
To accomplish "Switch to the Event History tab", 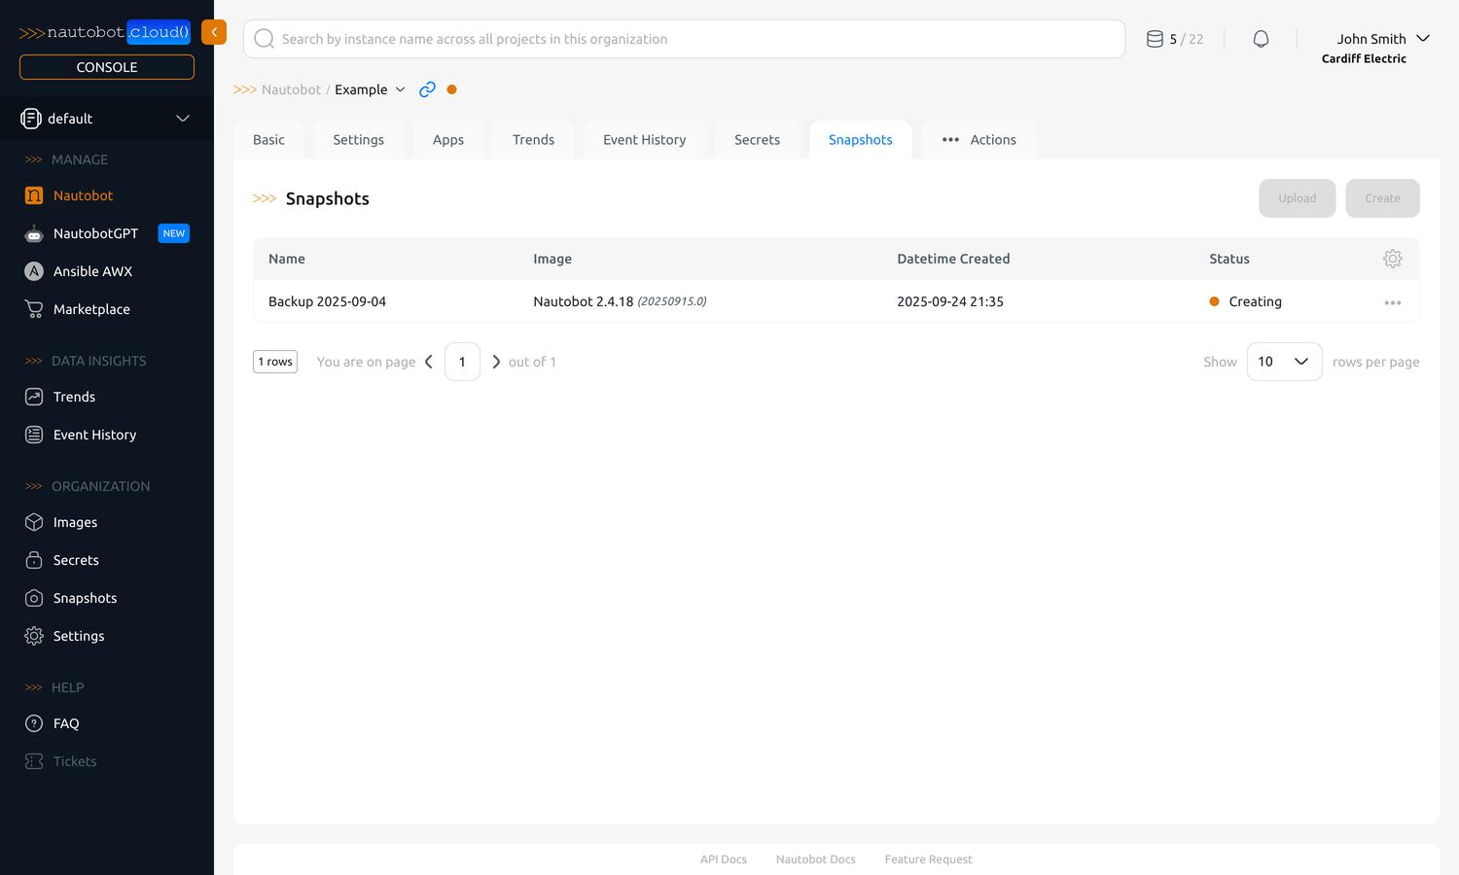I will pos(644,139).
